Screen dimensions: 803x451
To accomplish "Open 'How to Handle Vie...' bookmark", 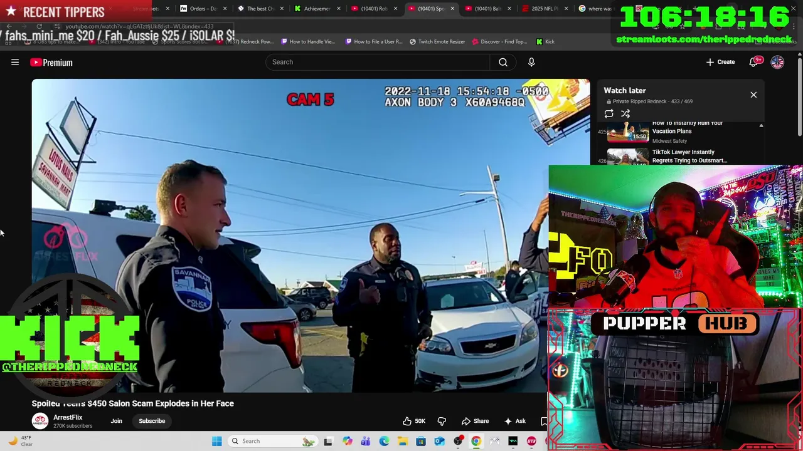I will click(308, 41).
